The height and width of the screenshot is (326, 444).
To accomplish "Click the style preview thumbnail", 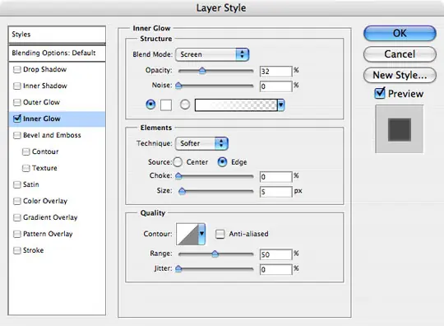I will pos(400,129).
